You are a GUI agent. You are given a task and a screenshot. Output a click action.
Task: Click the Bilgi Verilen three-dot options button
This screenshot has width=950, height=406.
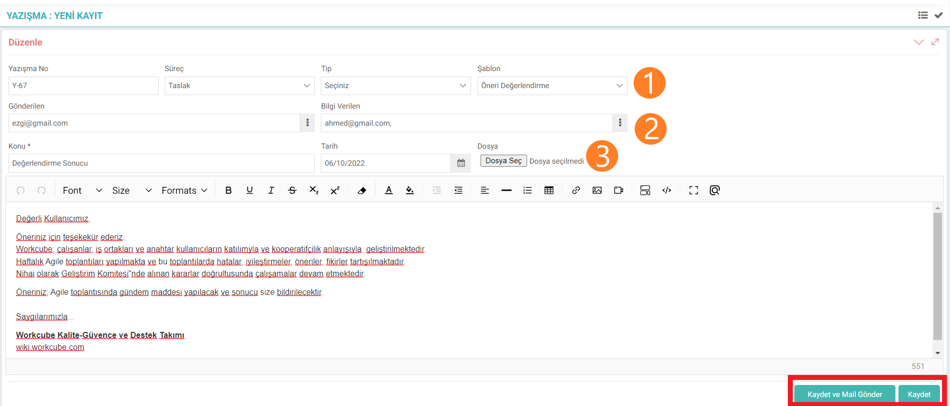(620, 123)
